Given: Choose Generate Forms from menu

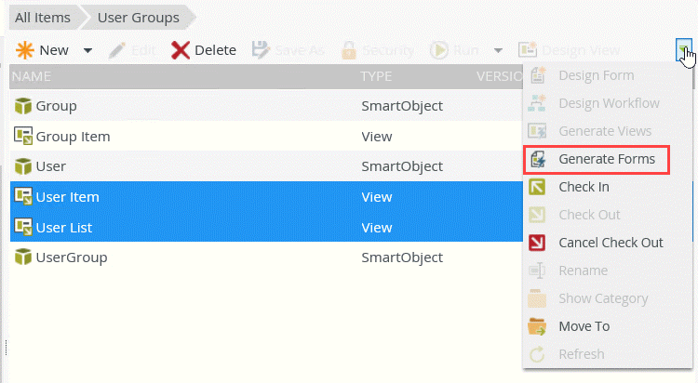Looking at the screenshot, I should pyautogui.click(x=607, y=159).
